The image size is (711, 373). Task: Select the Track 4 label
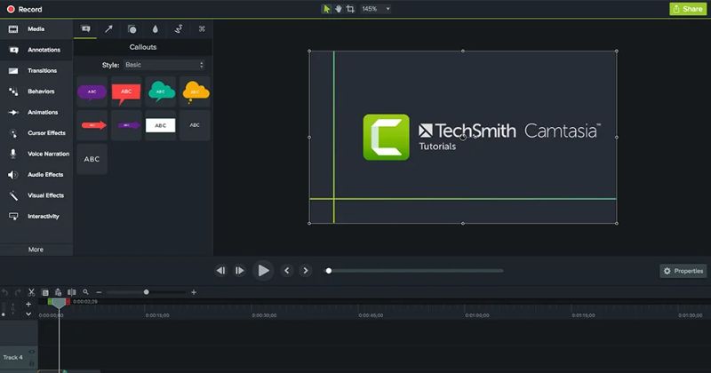click(12, 358)
